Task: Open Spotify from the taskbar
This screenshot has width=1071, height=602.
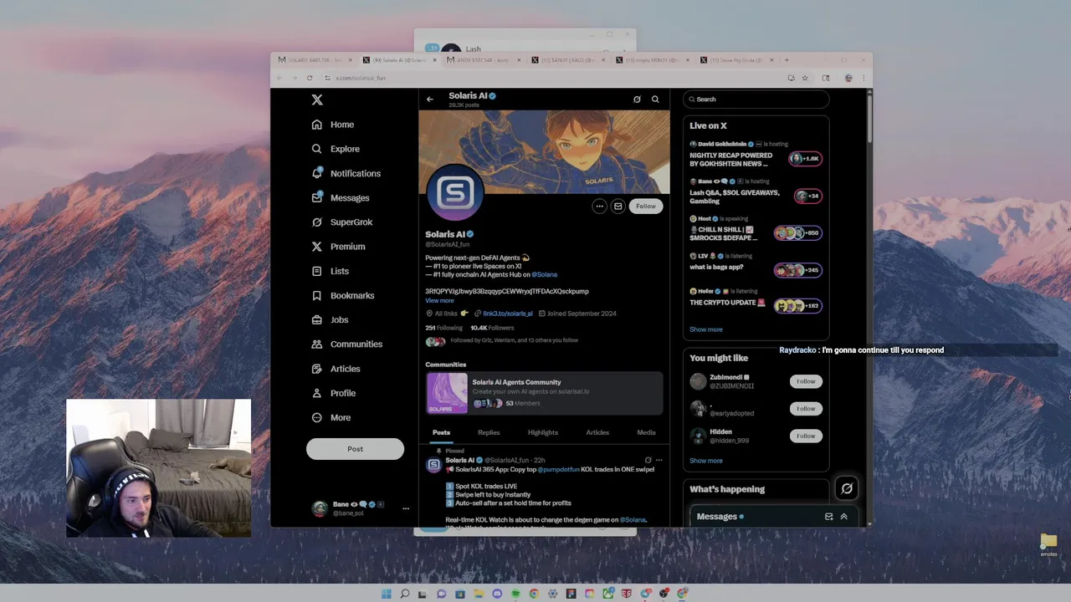Action: click(515, 594)
